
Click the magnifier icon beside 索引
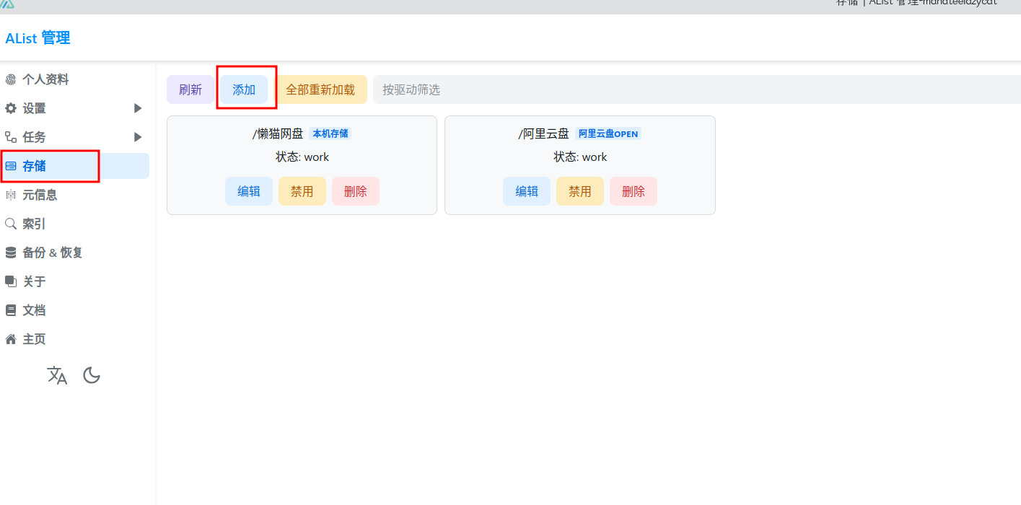click(x=11, y=224)
